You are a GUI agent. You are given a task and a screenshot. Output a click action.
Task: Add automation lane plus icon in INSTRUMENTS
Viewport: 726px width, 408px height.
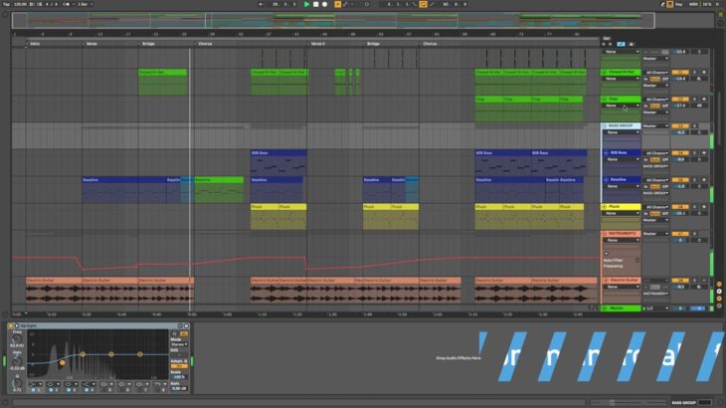tap(607, 254)
